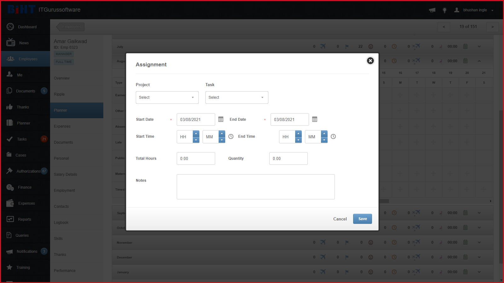Go to Employees in the sidebar
Viewport: 504px width, 283px height.
[x=25, y=59]
